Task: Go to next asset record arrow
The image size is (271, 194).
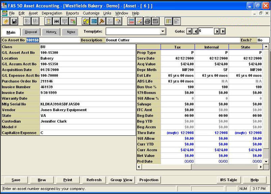Action: coord(217,31)
